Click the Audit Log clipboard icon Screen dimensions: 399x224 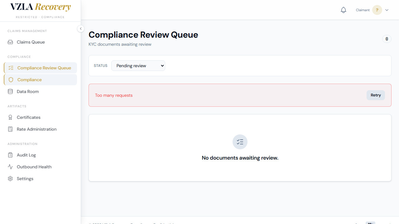pyautogui.click(x=10, y=155)
